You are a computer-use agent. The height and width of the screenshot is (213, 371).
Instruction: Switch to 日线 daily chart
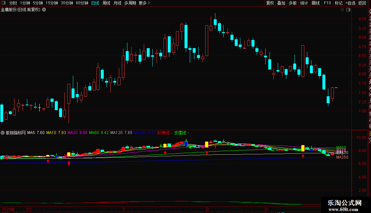point(95,3)
